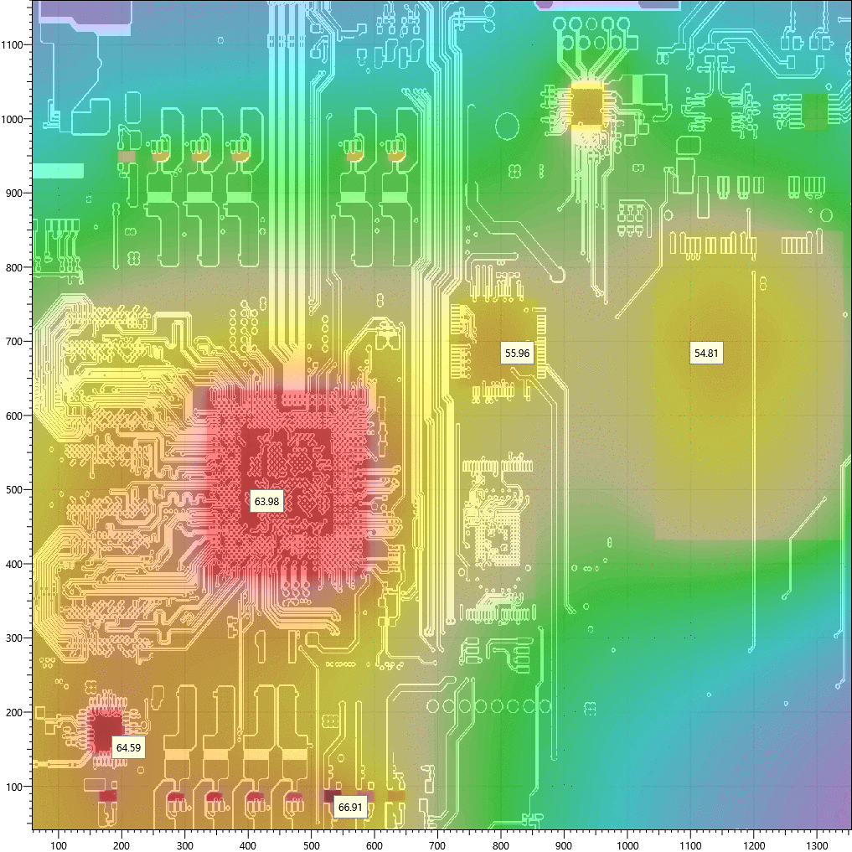Click the 63.98 temperature label

coord(266,501)
